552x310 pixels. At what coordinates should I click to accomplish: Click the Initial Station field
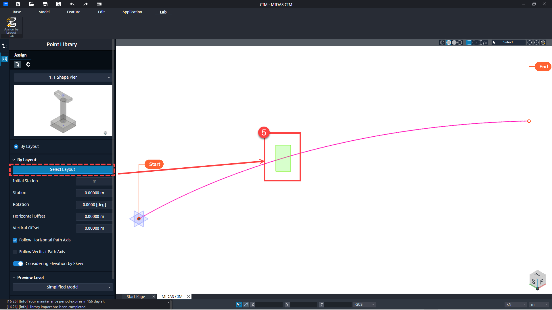tap(94, 181)
